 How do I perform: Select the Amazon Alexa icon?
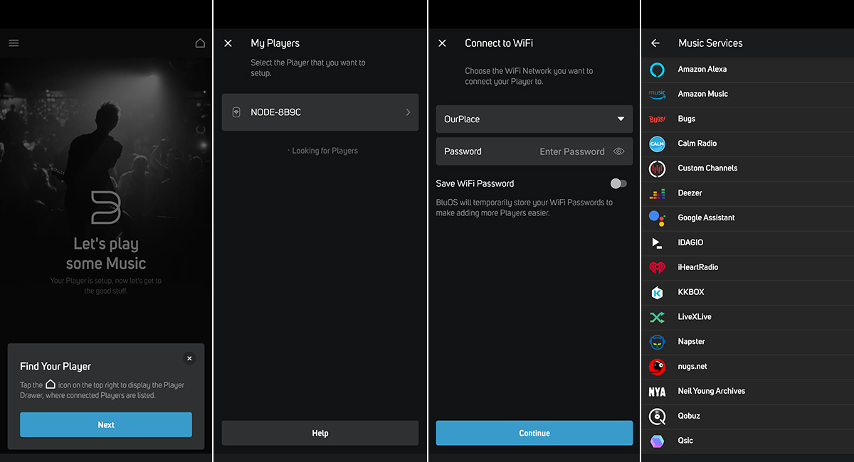click(657, 70)
